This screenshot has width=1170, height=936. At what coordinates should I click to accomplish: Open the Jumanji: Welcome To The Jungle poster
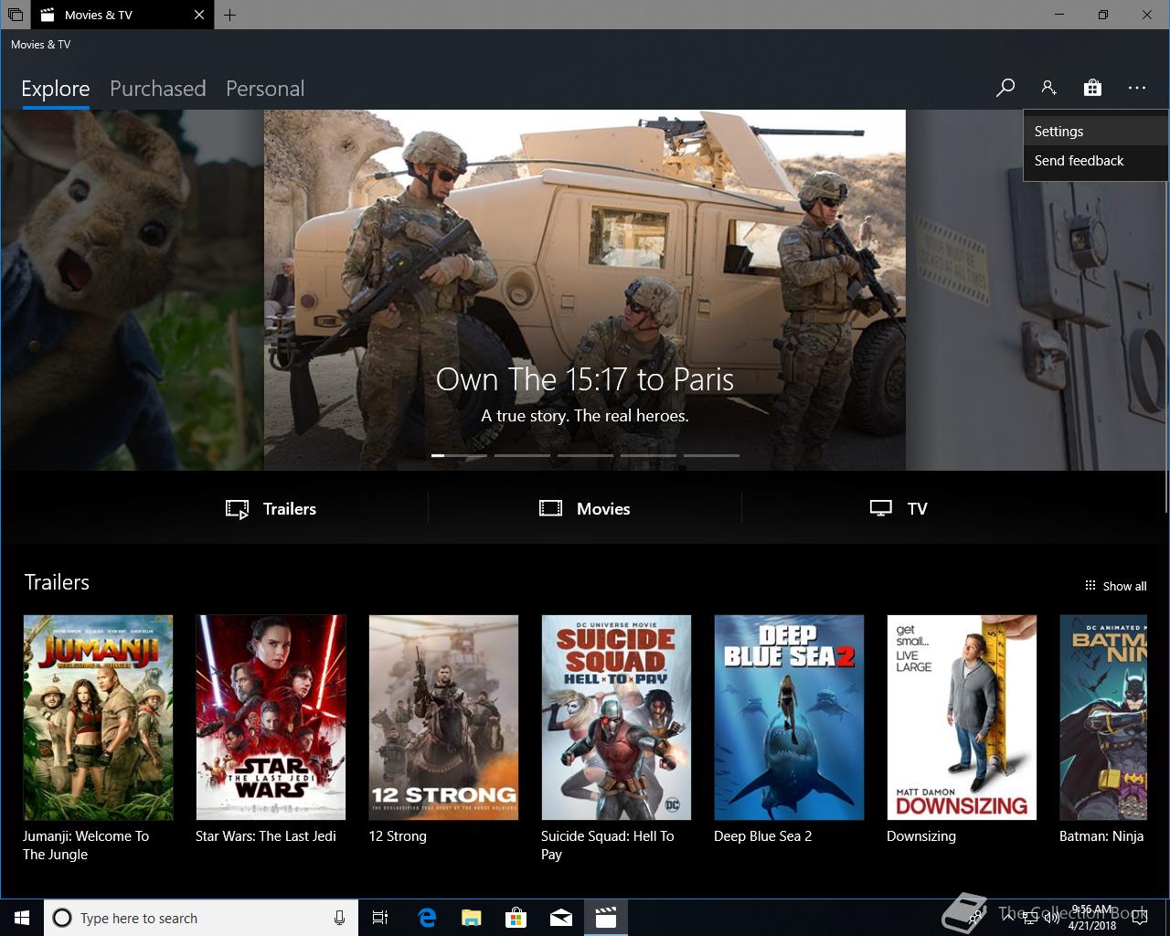pyautogui.click(x=98, y=718)
